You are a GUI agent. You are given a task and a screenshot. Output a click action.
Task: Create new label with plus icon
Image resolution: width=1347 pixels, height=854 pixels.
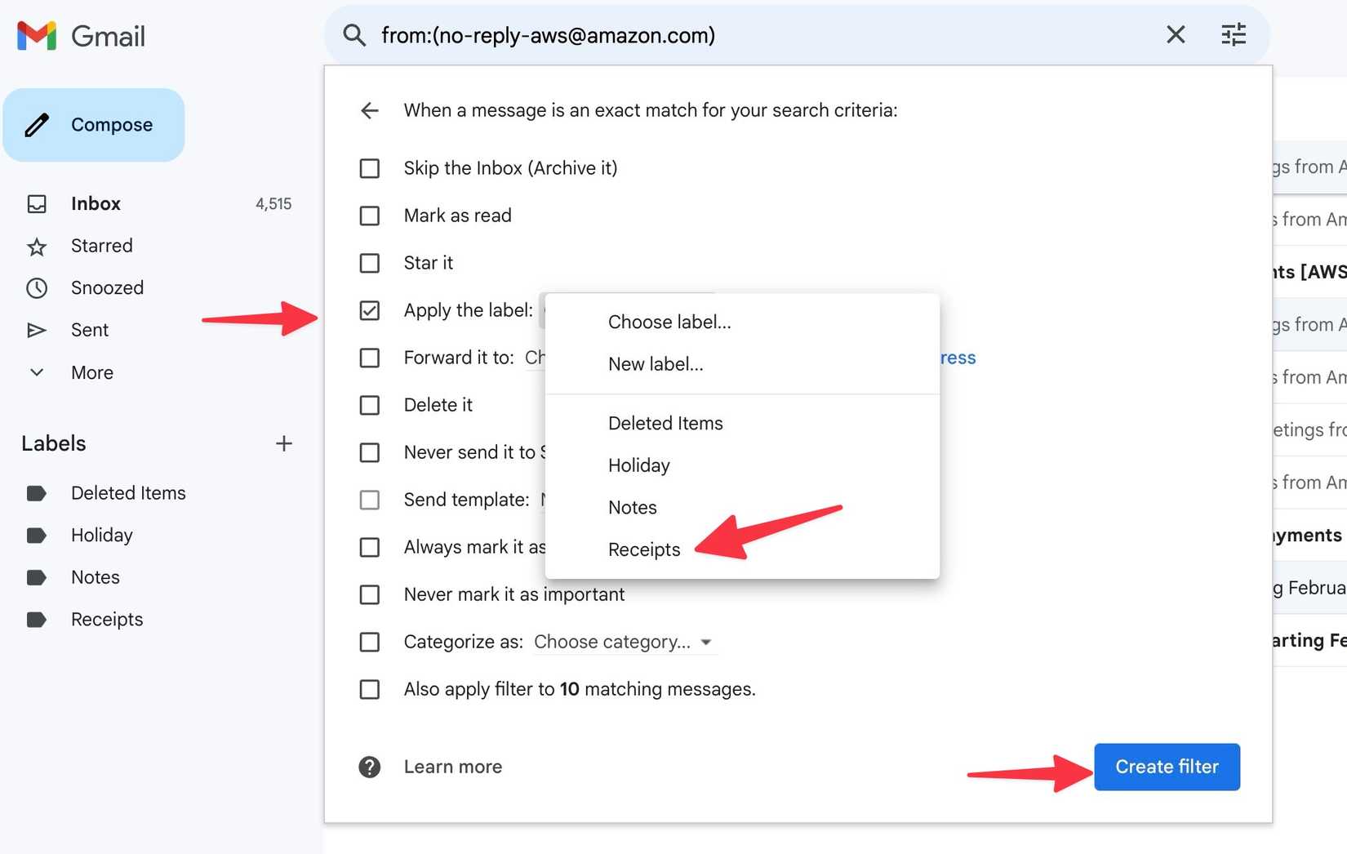coord(283,443)
